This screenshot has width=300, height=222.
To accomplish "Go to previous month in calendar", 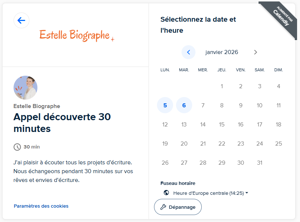I will tap(189, 52).
